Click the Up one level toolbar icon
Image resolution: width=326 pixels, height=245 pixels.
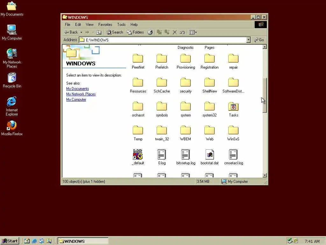99,32
